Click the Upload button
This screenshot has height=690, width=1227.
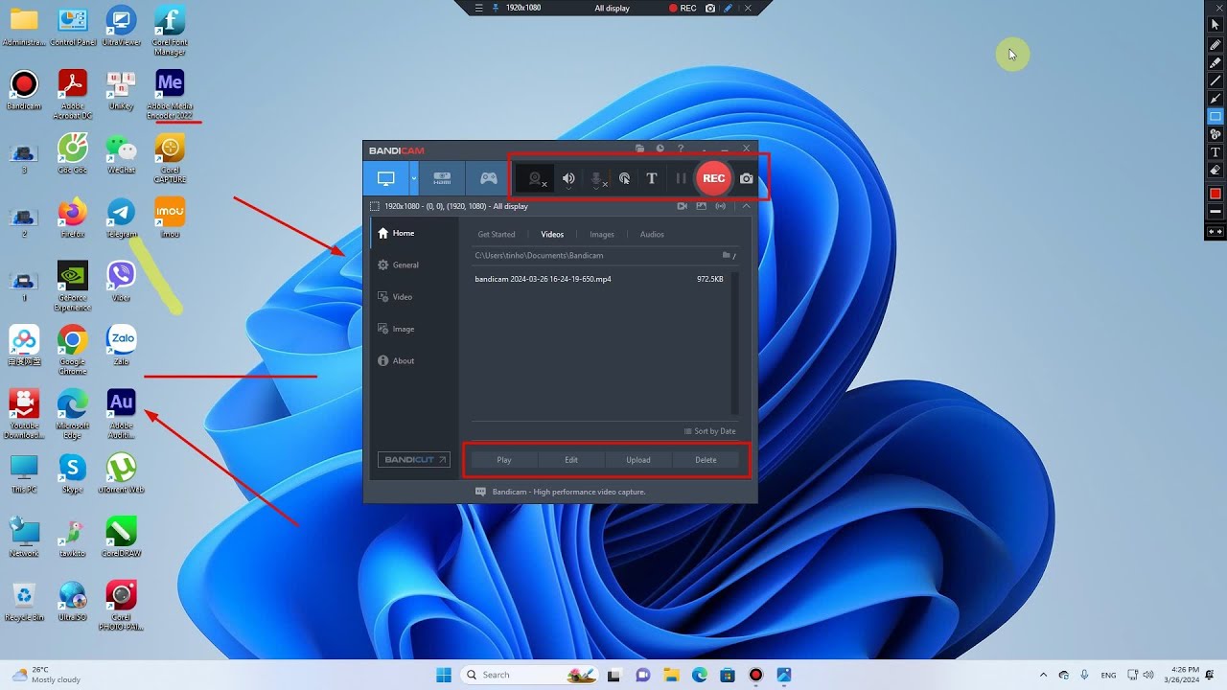click(638, 460)
